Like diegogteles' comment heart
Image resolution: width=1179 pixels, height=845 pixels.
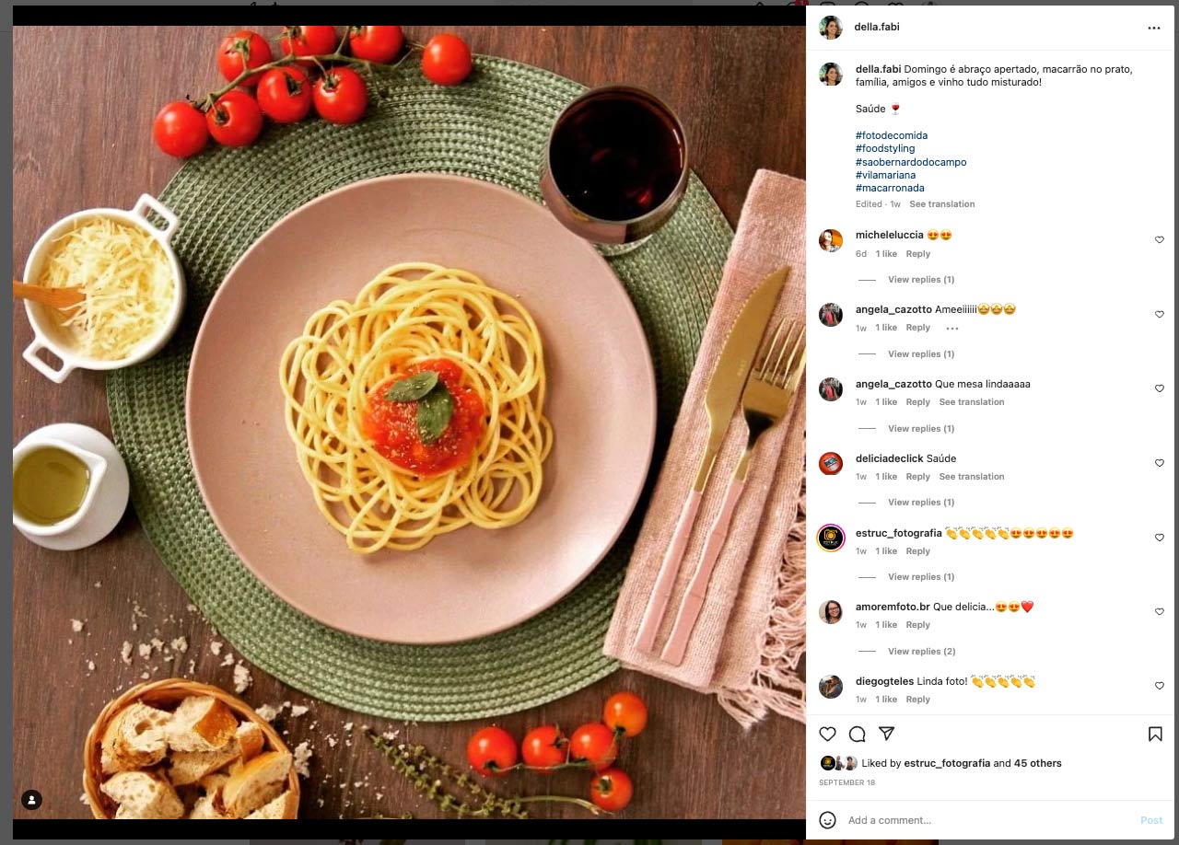(x=1160, y=686)
